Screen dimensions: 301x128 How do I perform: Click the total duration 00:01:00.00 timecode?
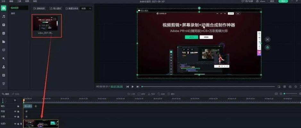point(117,87)
